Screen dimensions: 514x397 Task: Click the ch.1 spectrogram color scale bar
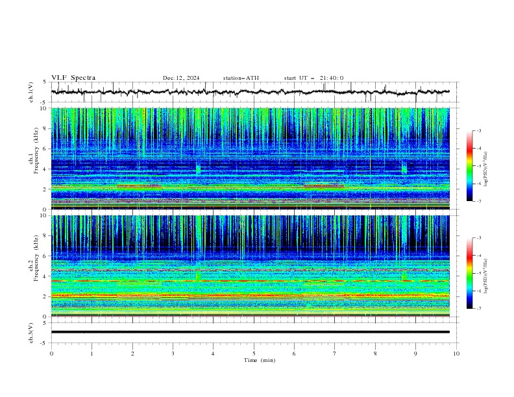469,166
